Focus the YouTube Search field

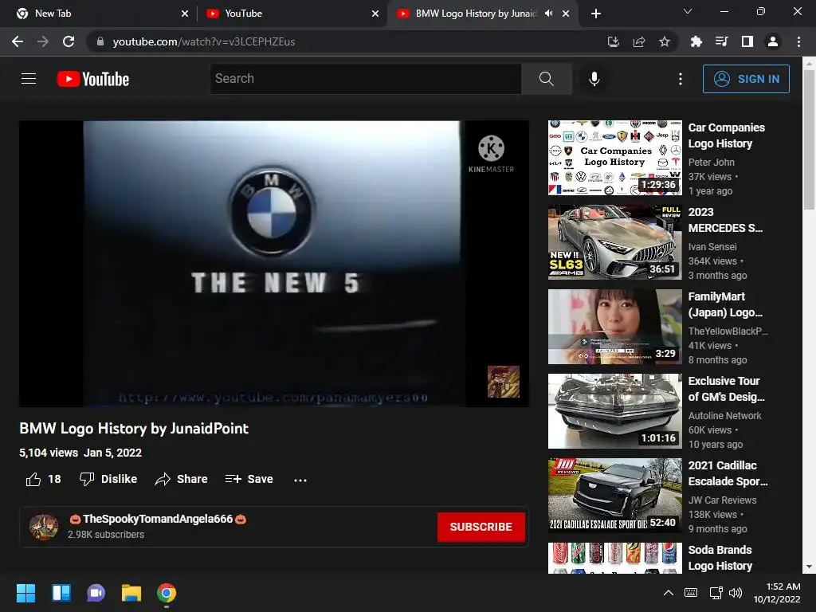(x=366, y=79)
